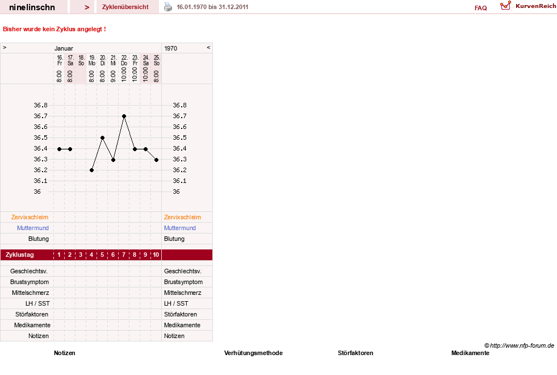Screen dimensions: 557x375
Task: Click the right Muttermund label
Action: click(180, 228)
